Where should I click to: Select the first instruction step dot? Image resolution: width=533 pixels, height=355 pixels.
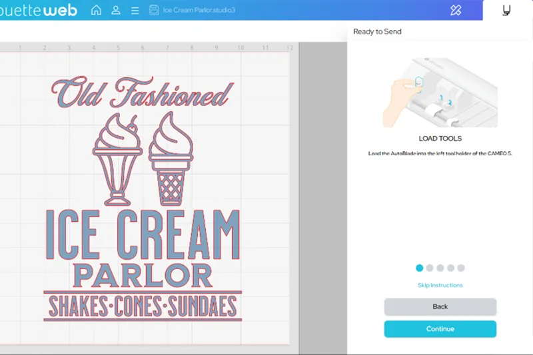[x=419, y=268]
